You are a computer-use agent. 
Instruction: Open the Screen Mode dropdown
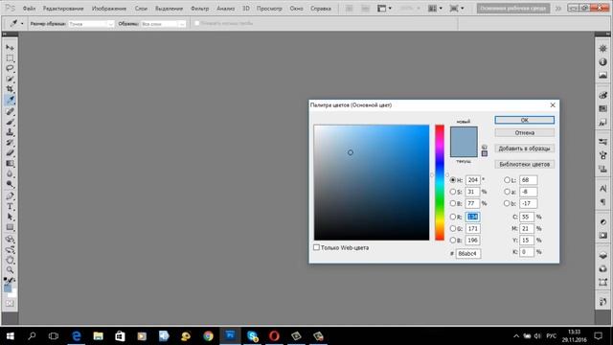point(456,9)
